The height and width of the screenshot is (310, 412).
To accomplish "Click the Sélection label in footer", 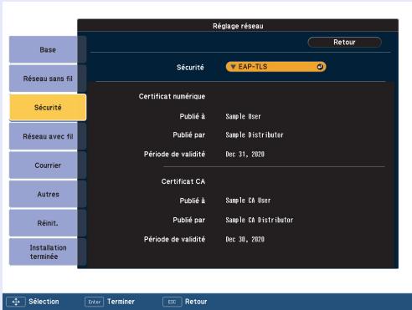I will [x=44, y=302].
